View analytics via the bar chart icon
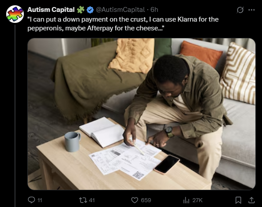This screenshot has height=207, width=262. (x=186, y=200)
